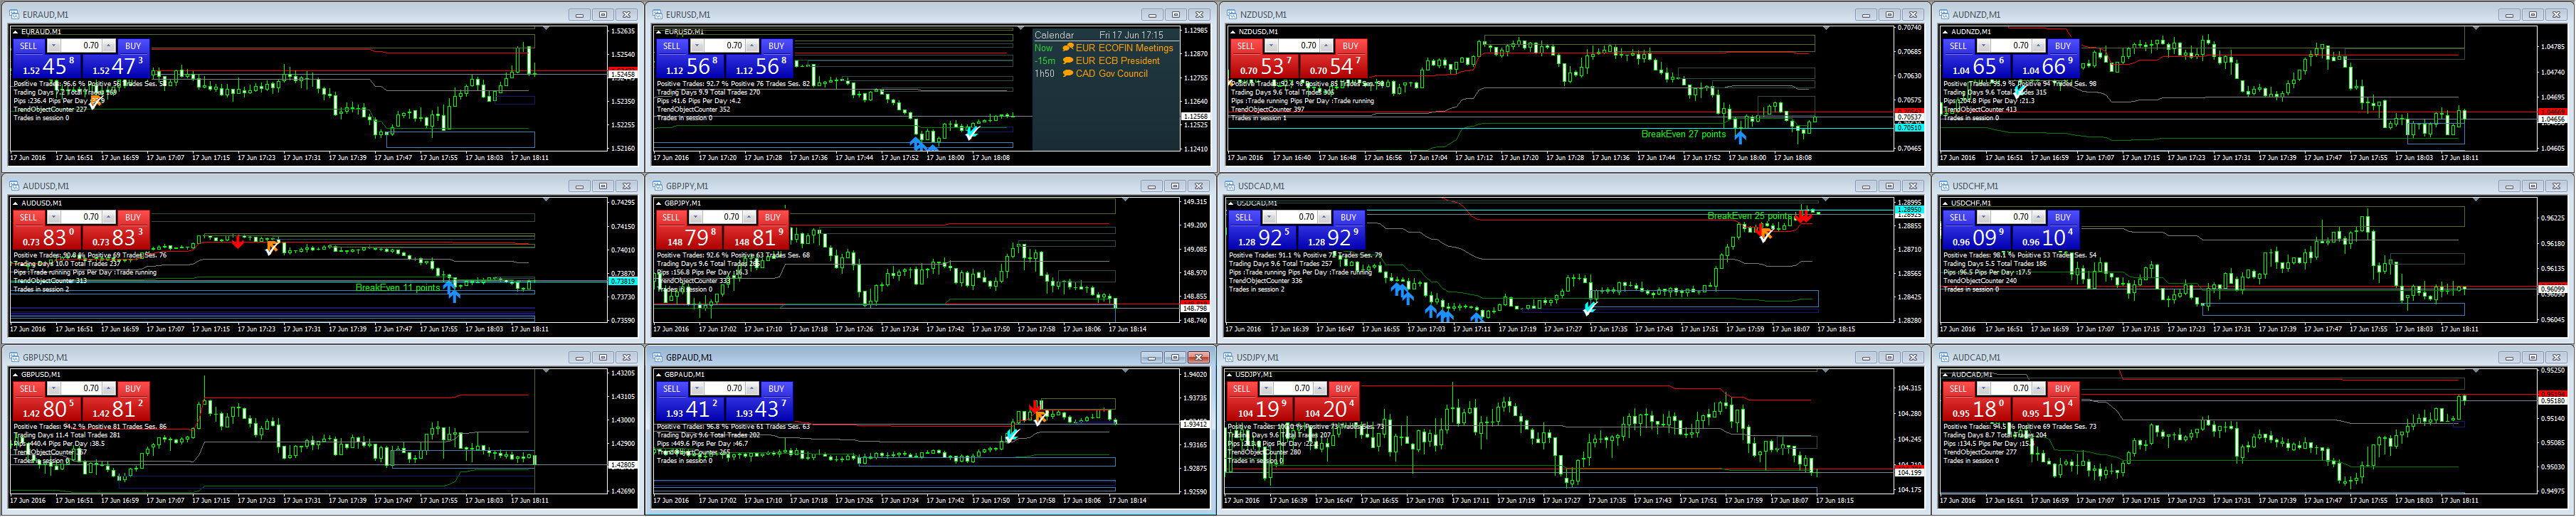Collapse the one-click trading panel on EURAUD chart
The height and width of the screenshot is (517, 2576).
point(16,32)
